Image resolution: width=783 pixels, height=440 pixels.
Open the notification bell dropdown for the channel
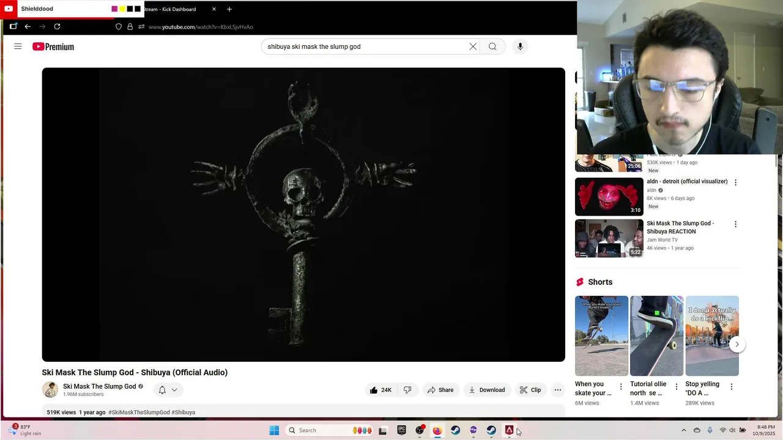pos(168,390)
